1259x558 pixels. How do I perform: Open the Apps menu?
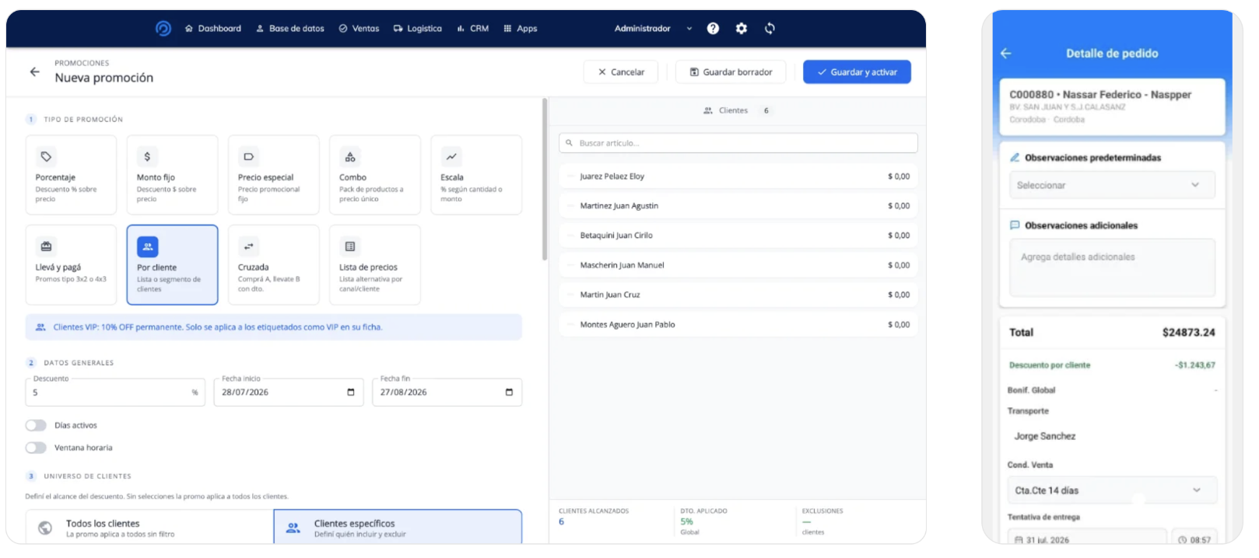[x=521, y=29]
